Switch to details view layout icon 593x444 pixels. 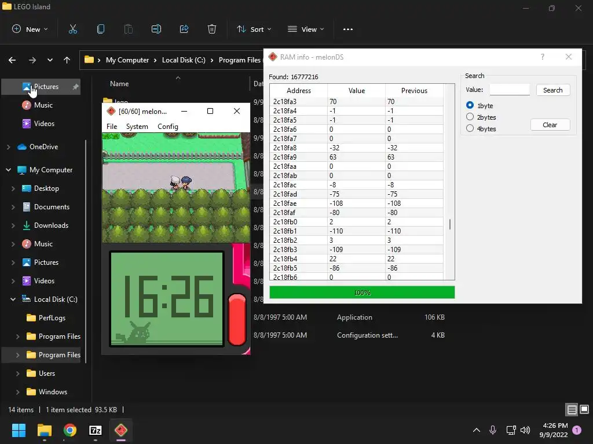click(572, 410)
